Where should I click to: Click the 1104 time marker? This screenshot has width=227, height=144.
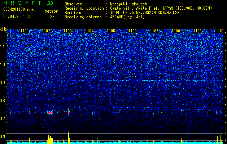[x=90, y=31]
